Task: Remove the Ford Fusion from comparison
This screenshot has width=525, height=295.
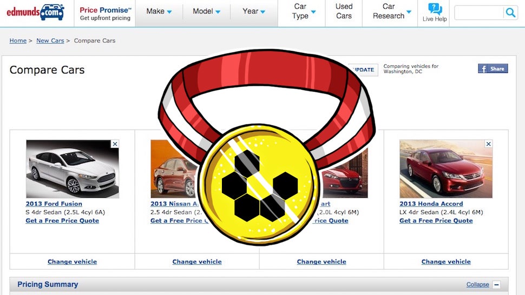Action: click(x=115, y=144)
